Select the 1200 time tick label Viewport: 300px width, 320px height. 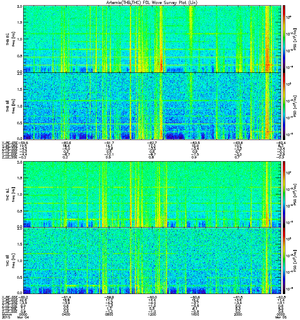point(152,314)
